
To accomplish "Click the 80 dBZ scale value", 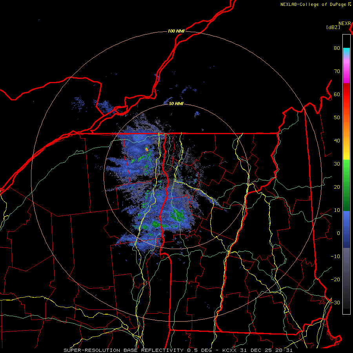I will 337,48.
